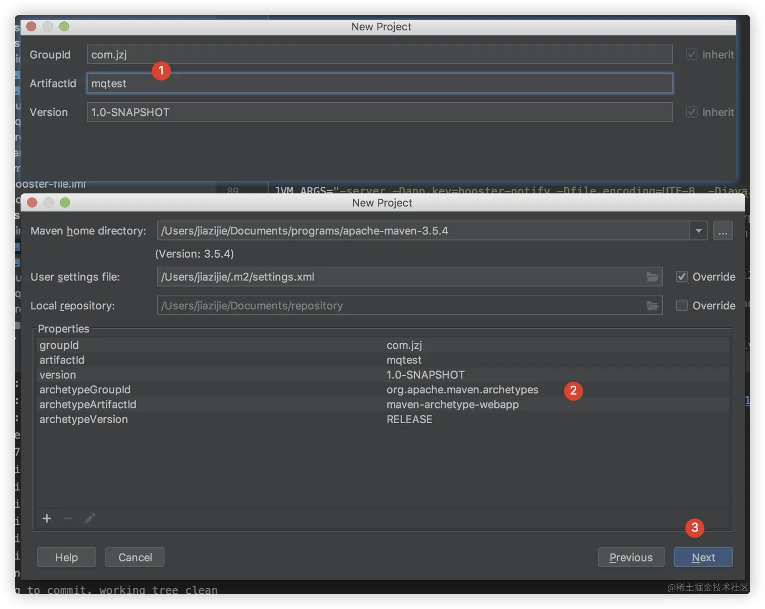Open the Maven home directory dropdown arrow
Screen dimensions: 765x609
(698, 231)
